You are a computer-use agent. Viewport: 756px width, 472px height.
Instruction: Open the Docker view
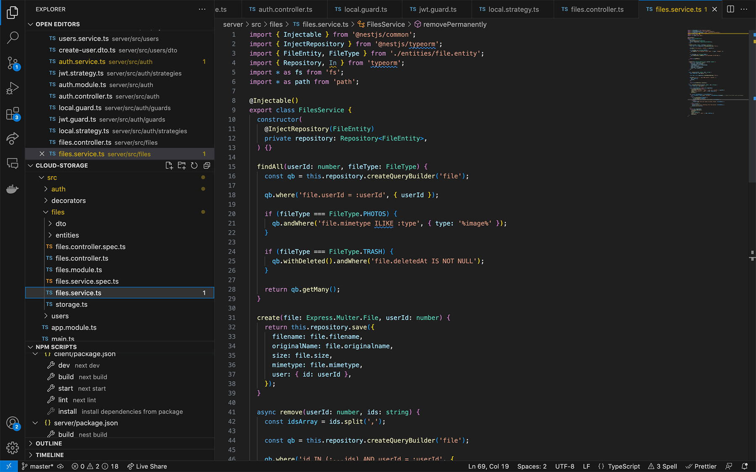coord(13,189)
